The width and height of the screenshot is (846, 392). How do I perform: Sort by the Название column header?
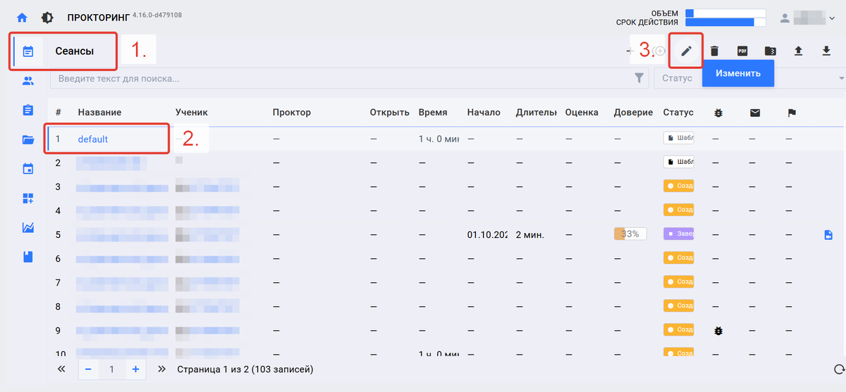coord(99,113)
